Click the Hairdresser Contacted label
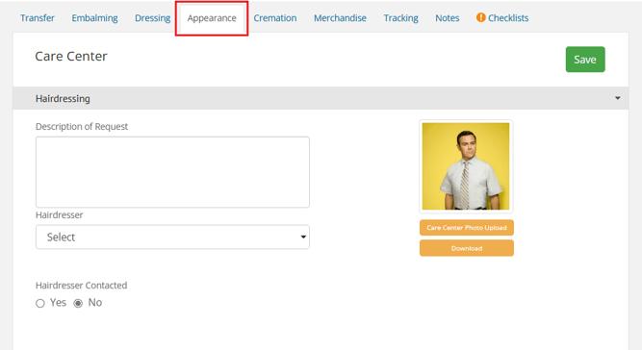This screenshot has width=642, height=350. tap(81, 286)
